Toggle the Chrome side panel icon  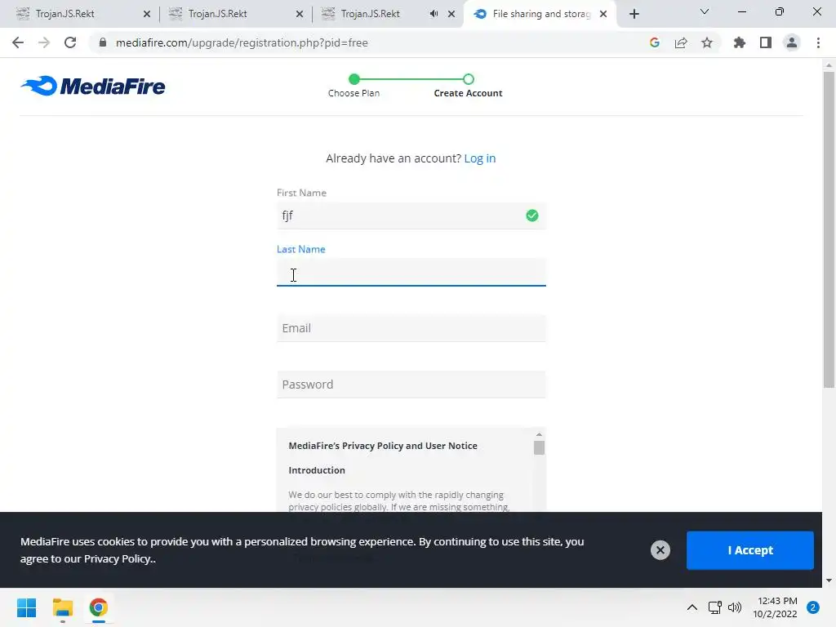point(766,42)
